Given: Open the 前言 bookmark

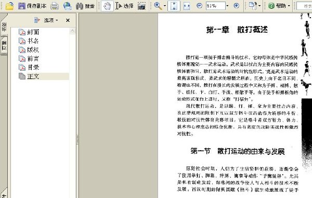Looking at the screenshot, I should pos(33,59).
